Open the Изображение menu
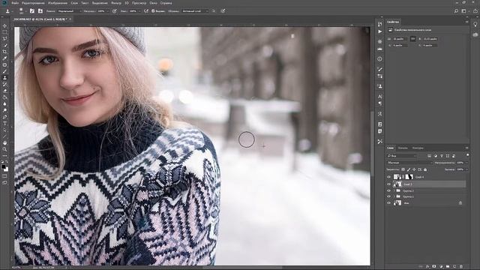This screenshot has width=480, height=270. (x=58, y=3)
